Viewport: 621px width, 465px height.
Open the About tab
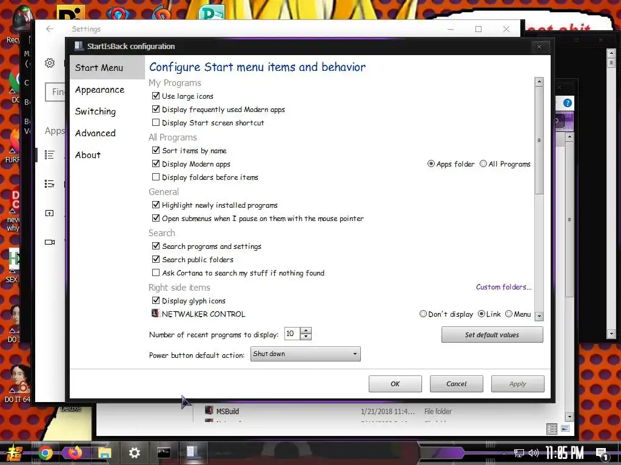point(107,155)
